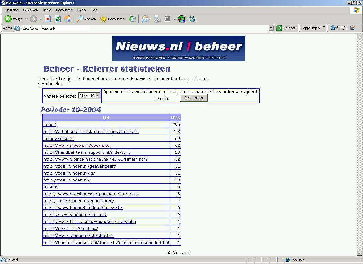Viewport: 363px width, 264px height.
Task: Click the Internet zone globe icon
Action: point(288,260)
